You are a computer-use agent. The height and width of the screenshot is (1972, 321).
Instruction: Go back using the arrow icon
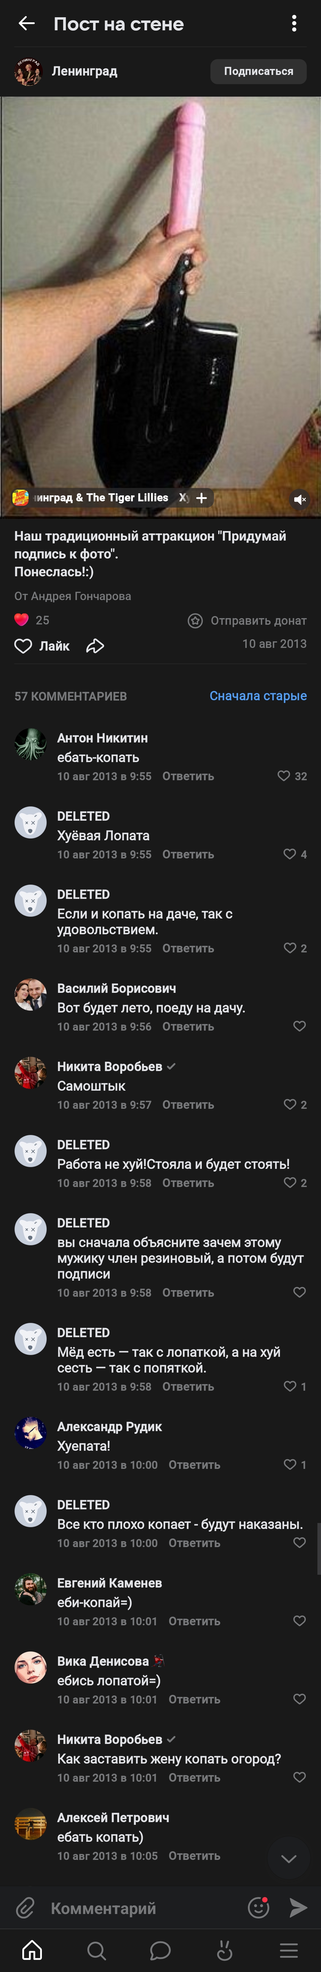click(x=27, y=24)
